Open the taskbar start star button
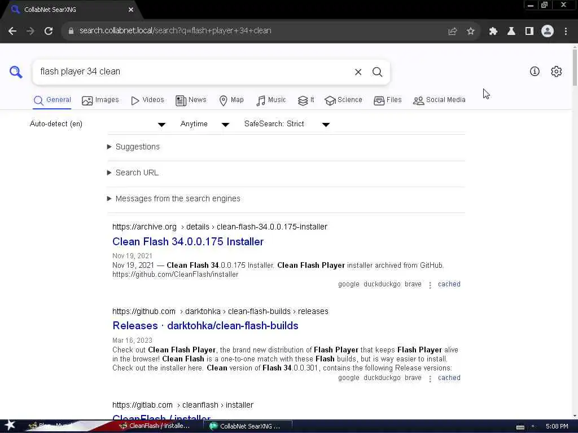Viewport: 578px width, 433px height. pyautogui.click(x=10, y=425)
